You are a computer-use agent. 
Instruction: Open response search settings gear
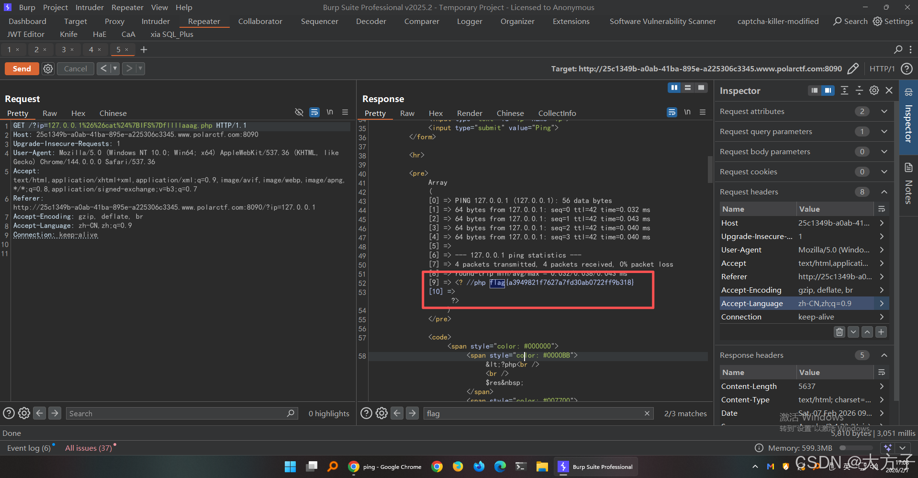[381, 413]
